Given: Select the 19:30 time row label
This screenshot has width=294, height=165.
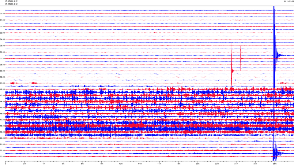Looking at the screenshot, I should pos(2,132).
